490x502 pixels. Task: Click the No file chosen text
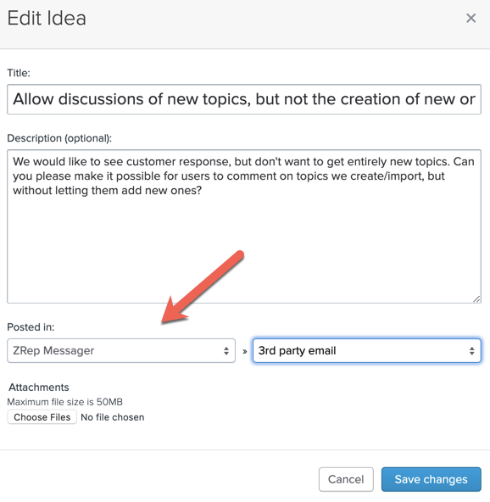coord(113,417)
